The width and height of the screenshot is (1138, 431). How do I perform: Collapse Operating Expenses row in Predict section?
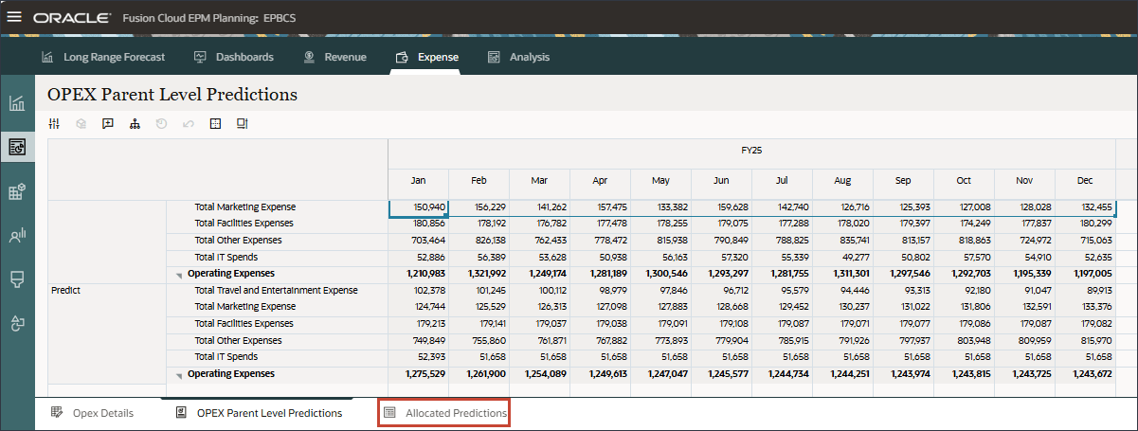[180, 375]
